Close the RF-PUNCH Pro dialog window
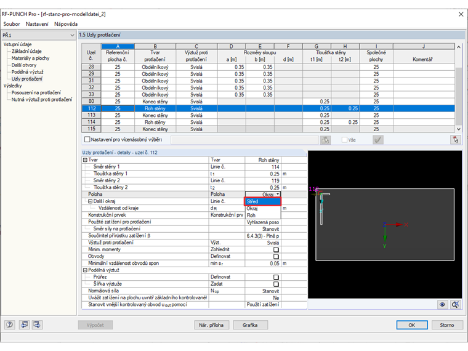Image resolution: width=468 pixels, height=351 pixels. tap(461, 14)
